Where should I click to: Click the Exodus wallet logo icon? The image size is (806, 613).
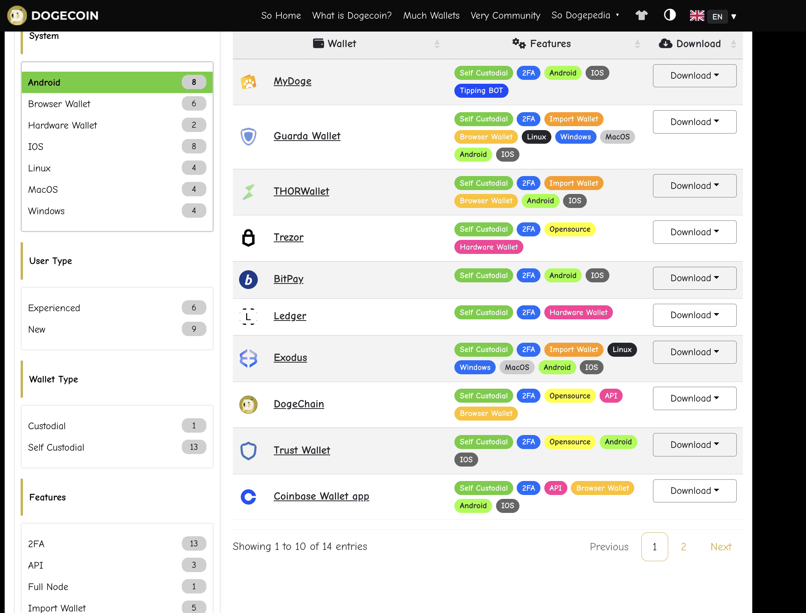click(x=248, y=358)
